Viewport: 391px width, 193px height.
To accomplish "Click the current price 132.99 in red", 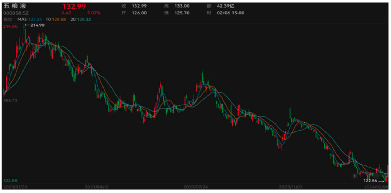I will (74, 6).
